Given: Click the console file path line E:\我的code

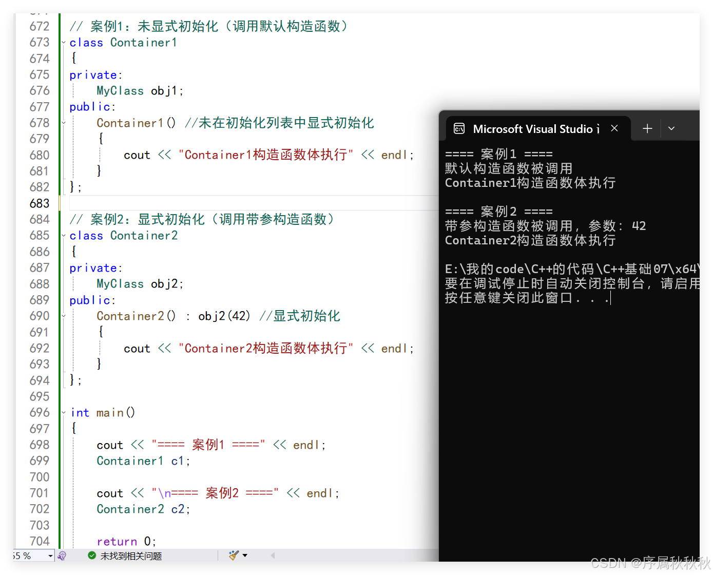Looking at the screenshot, I should 571,269.
